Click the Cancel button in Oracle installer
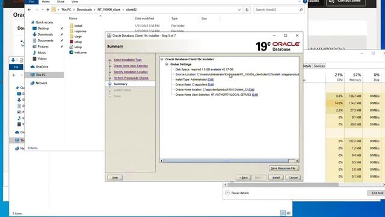The width and height of the screenshot is (385, 217). [293, 178]
